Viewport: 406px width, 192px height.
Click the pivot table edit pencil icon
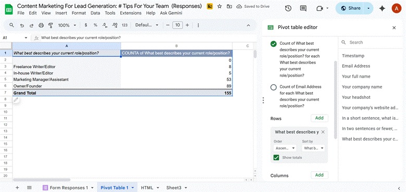(x=16, y=99)
